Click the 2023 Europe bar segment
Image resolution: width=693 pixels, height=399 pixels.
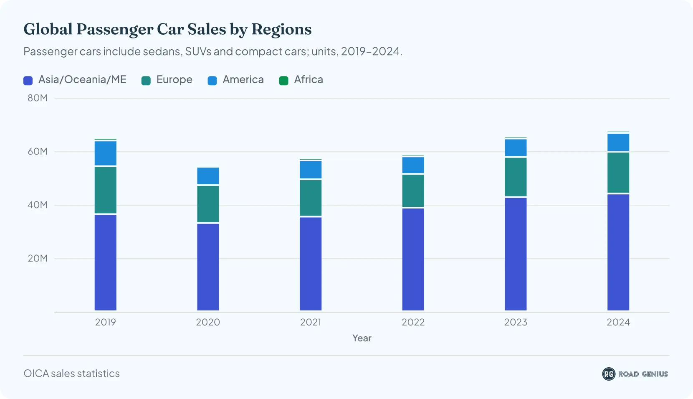coord(516,177)
